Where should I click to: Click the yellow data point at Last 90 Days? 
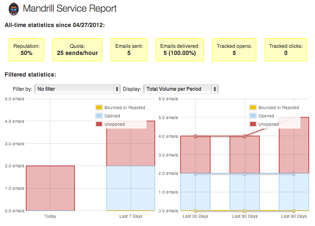click(x=294, y=211)
